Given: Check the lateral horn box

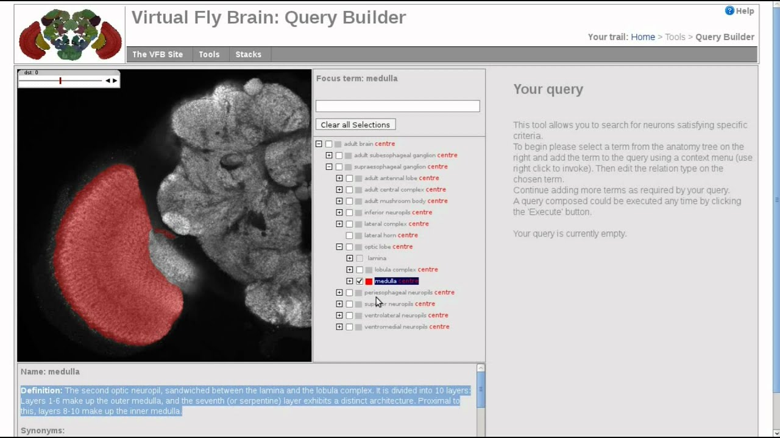Looking at the screenshot, I should (349, 235).
